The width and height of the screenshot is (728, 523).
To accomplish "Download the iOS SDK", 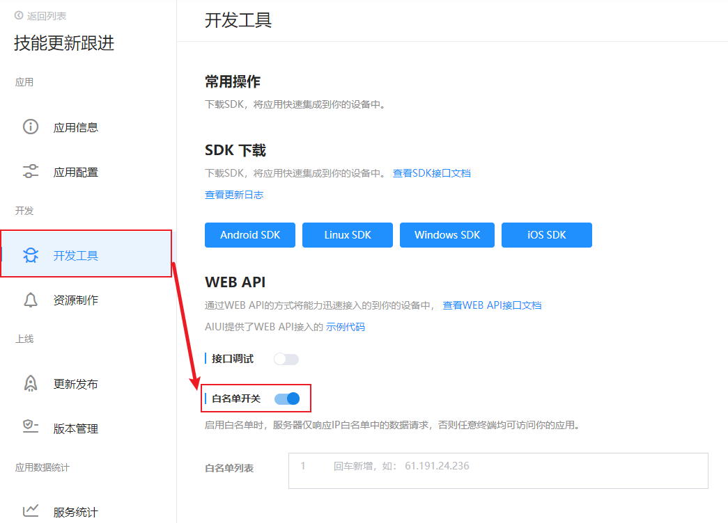I will click(546, 235).
